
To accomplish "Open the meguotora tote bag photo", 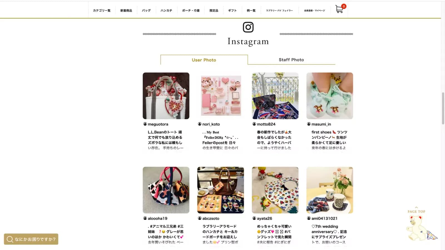I will pyautogui.click(x=166, y=96).
